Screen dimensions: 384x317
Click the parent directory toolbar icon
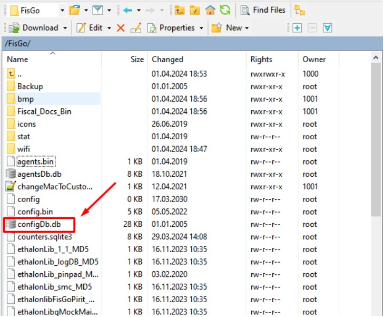tap(180, 10)
